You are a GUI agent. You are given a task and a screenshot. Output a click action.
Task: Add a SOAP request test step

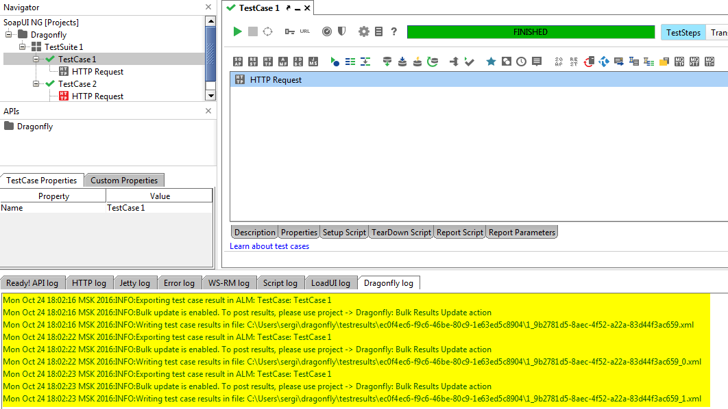pos(238,62)
